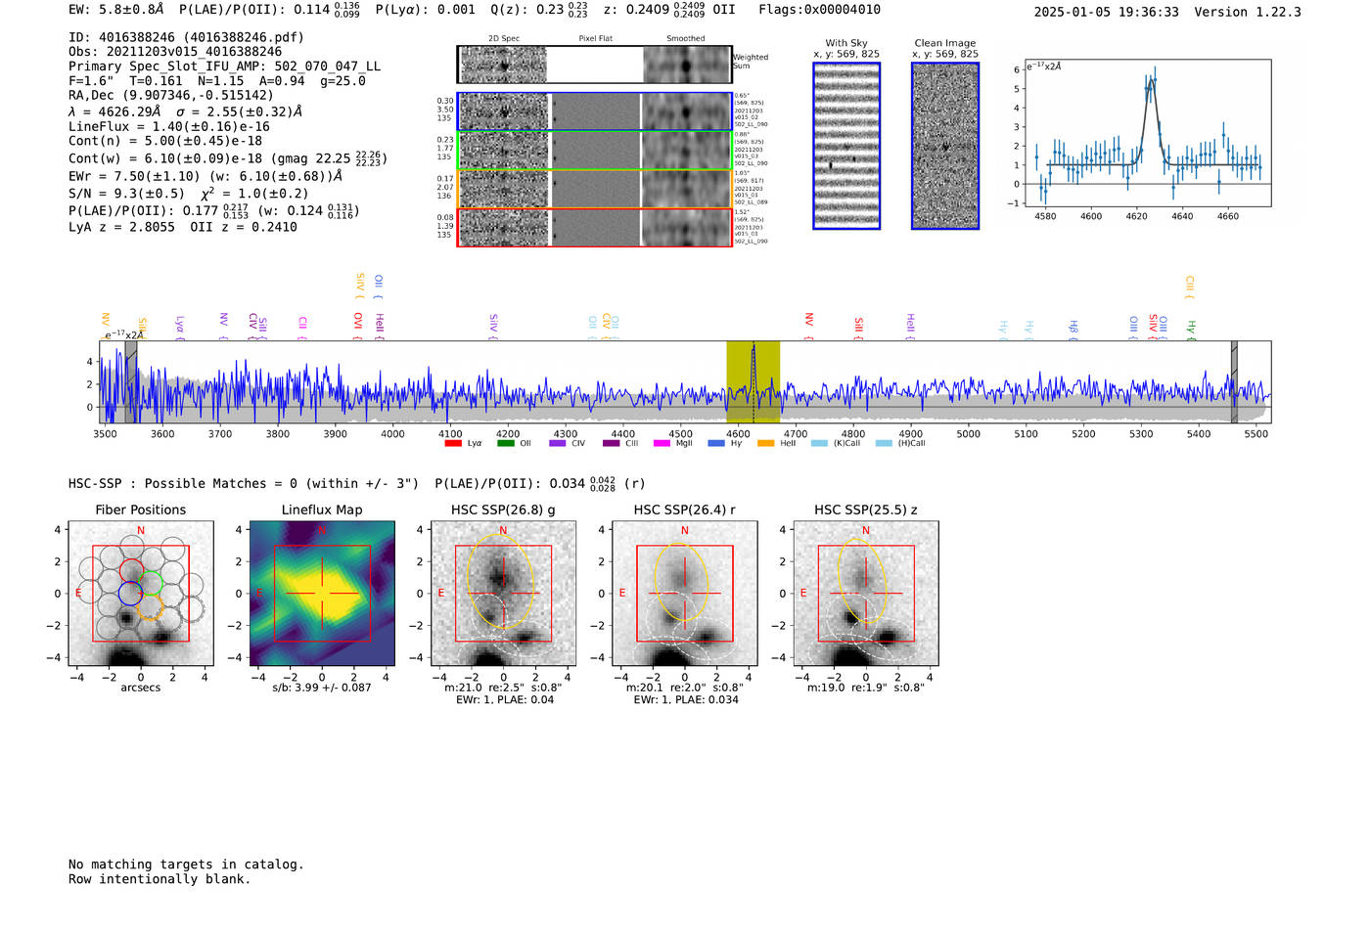Click the red fiber circle in Fiber Positions
Image resolution: width=1370 pixels, height=932 pixels.
[x=131, y=570]
